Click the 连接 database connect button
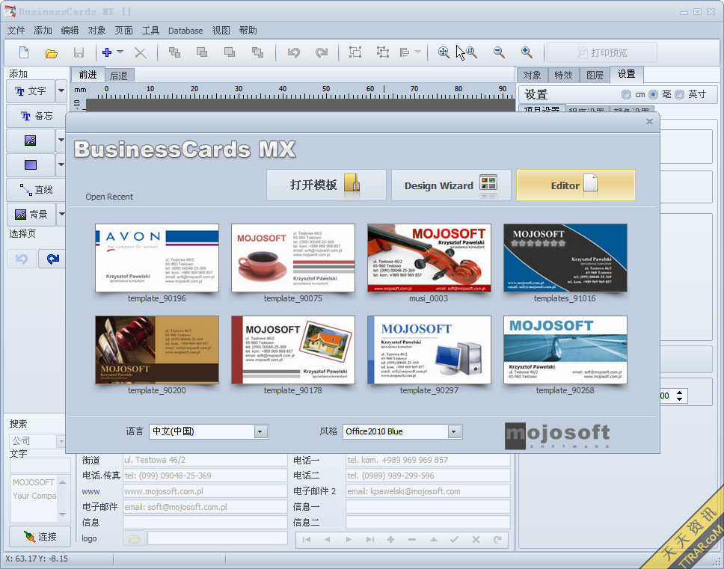This screenshot has width=724, height=569. tap(40, 537)
